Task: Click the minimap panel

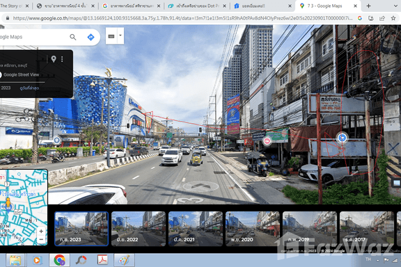Action: [x=24, y=207]
